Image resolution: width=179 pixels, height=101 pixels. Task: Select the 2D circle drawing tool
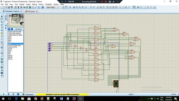pyautogui.click(x=2, y=62)
